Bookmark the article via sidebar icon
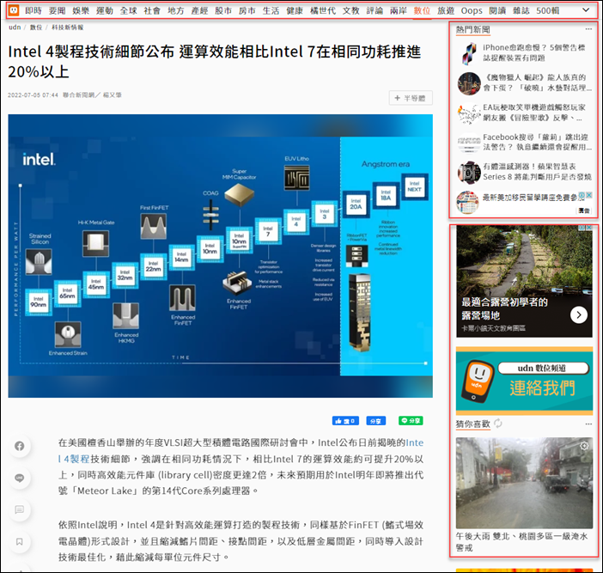603x573 pixels. 19,542
